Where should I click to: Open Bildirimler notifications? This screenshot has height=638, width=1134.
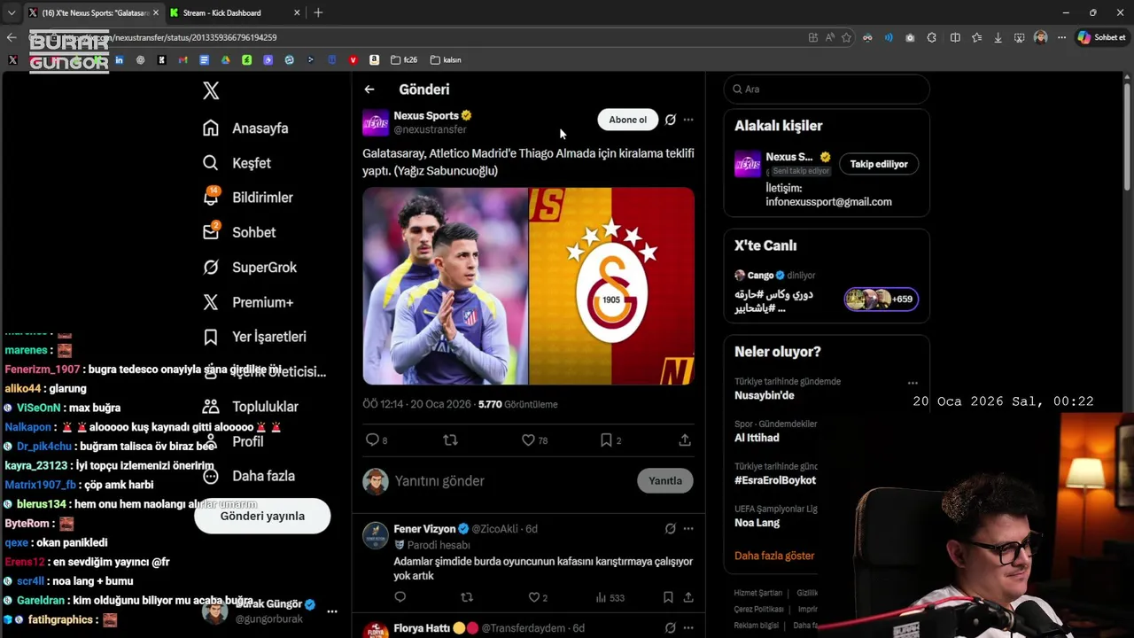[x=247, y=198]
